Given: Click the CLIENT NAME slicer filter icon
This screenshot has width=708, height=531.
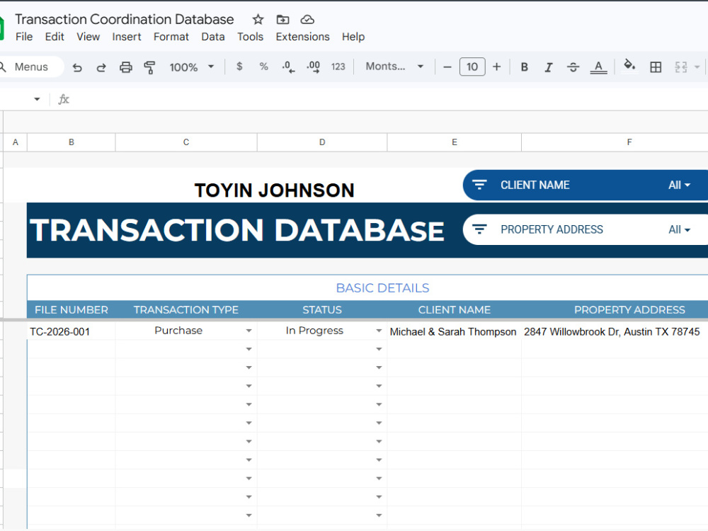Looking at the screenshot, I should click(x=479, y=185).
